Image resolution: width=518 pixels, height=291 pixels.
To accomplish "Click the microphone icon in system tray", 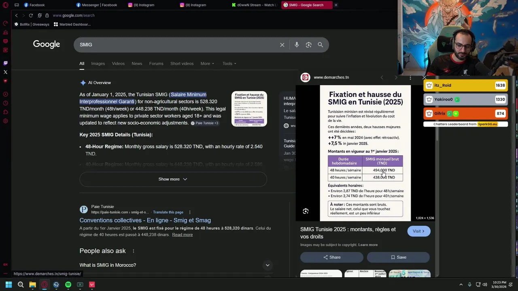I will [x=469, y=285].
